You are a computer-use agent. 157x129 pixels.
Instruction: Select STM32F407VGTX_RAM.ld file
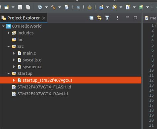[x=43, y=94]
